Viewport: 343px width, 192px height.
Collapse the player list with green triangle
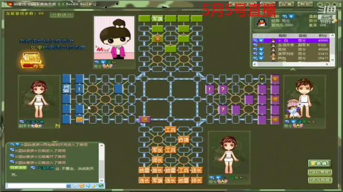pos(293,69)
